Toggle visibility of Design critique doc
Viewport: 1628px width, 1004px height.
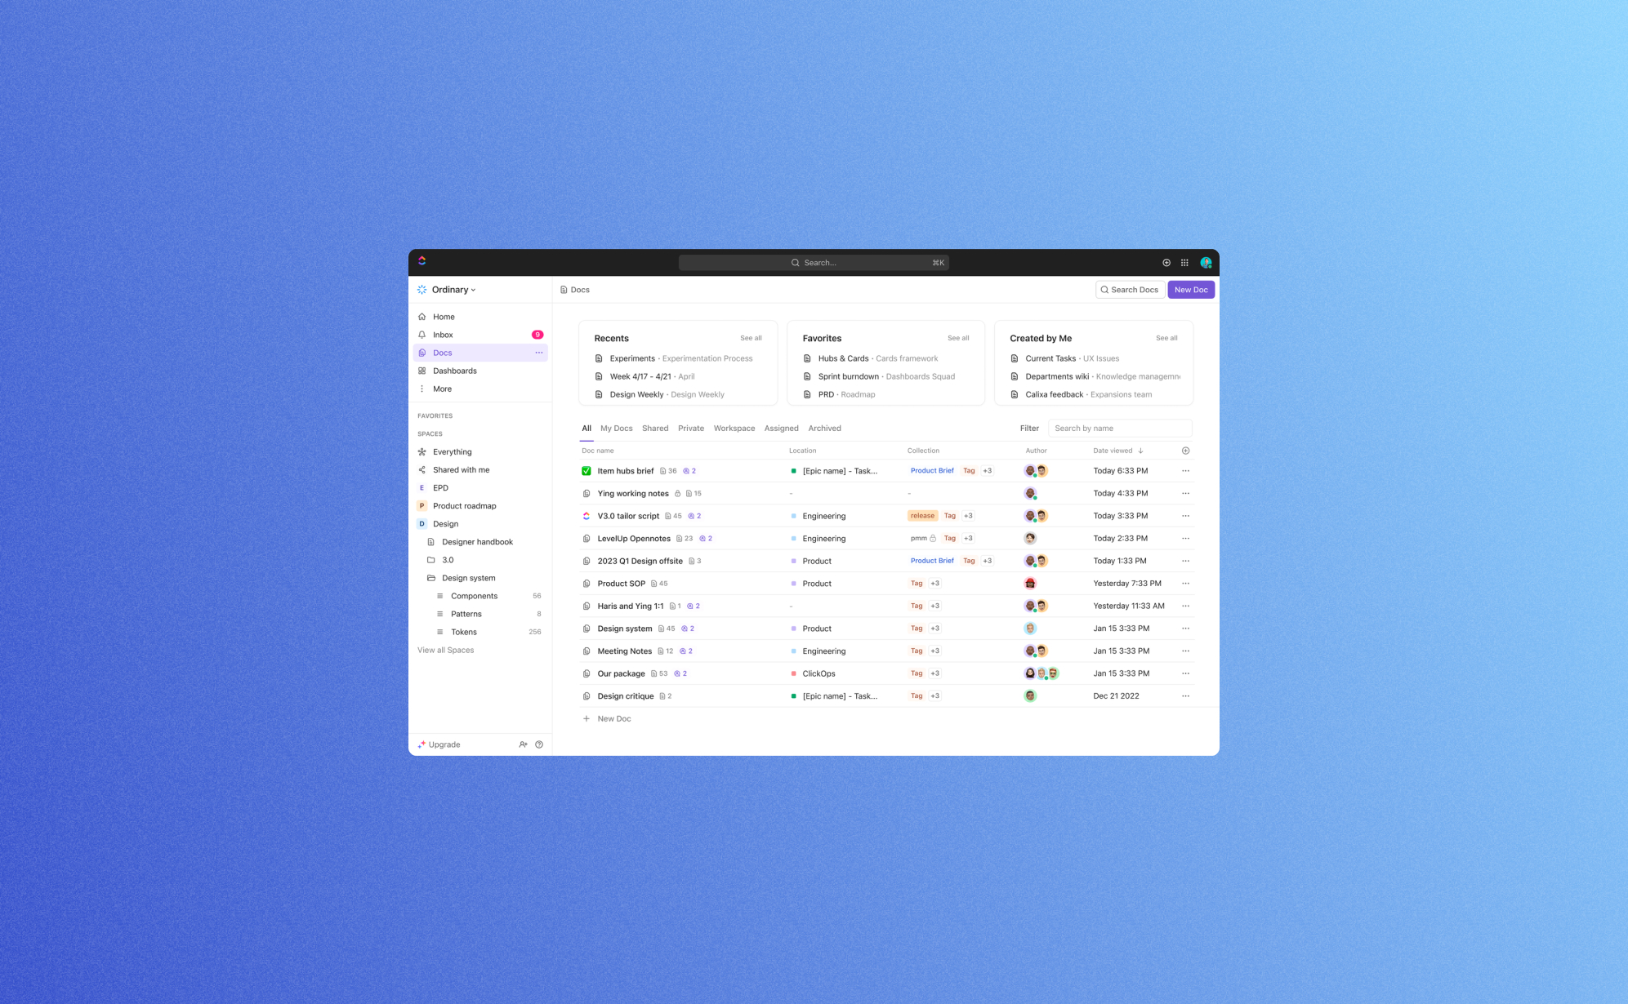[x=586, y=695]
